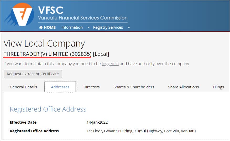Open the Registry Services menu
The height and width of the screenshot is (141, 230).
pyautogui.click(x=108, y=27)
